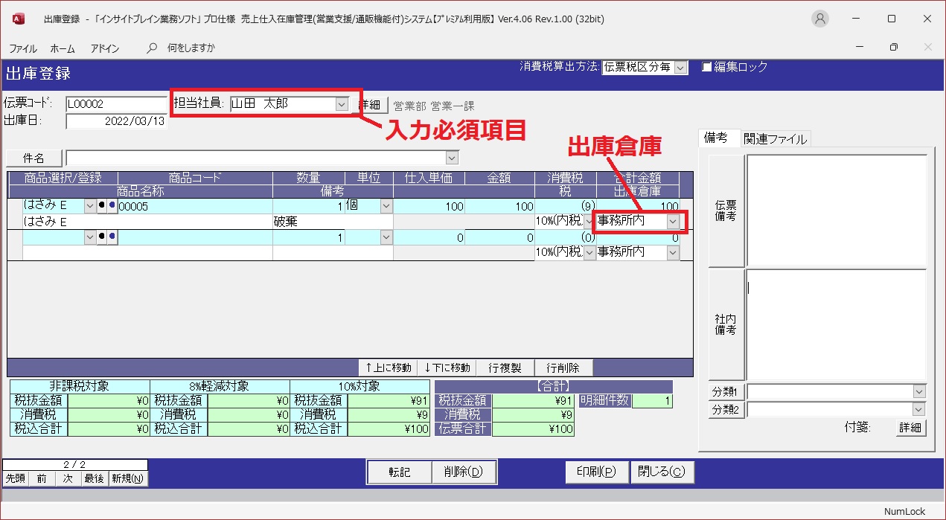Close the form with 閉じる(C)

coord(662,472)
